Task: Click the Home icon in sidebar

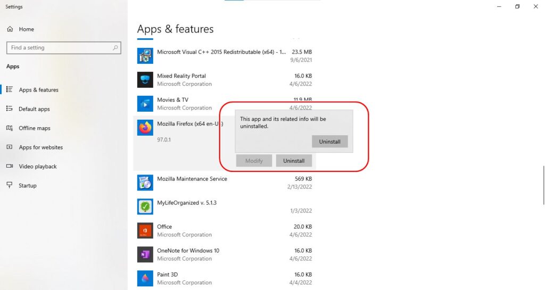Action: click(x=10, y=29)
